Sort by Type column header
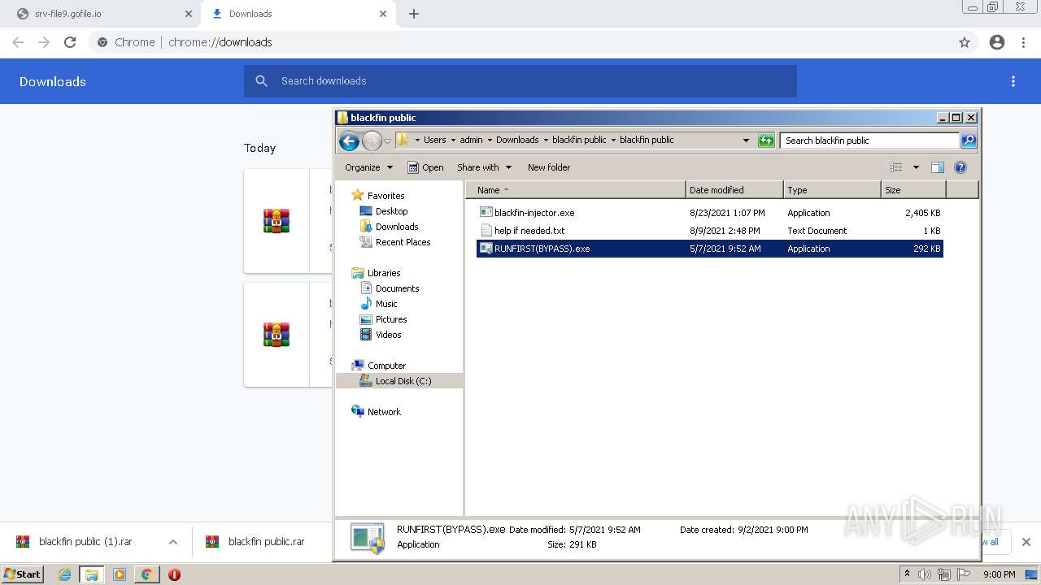The image size is (1041, 585). [832, 190]
